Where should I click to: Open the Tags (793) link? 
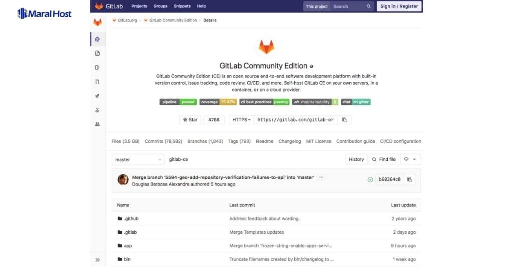(x=239, y=141)
